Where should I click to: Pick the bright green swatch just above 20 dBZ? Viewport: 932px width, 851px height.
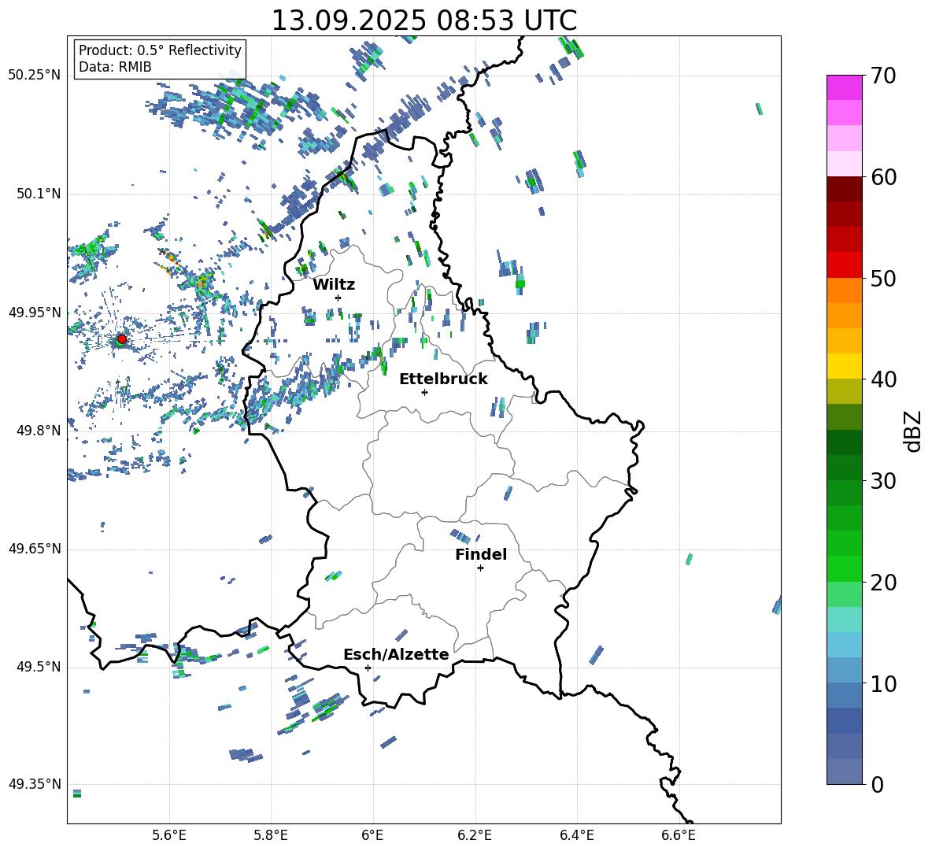(x=845, y=568)
